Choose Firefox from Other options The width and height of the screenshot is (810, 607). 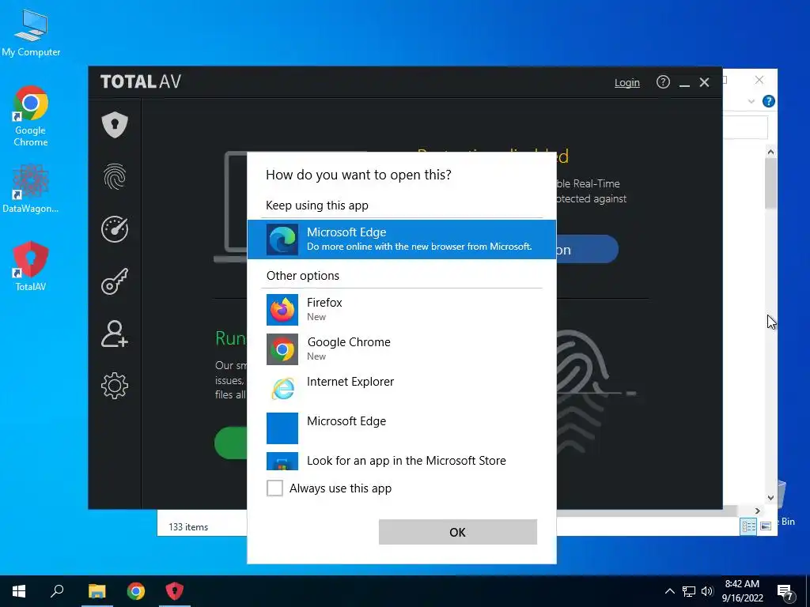tap(401, 309)
